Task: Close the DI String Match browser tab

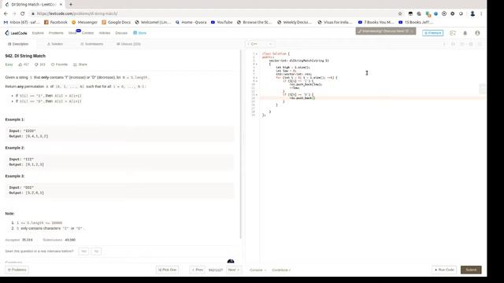Action: pos(61,5)
